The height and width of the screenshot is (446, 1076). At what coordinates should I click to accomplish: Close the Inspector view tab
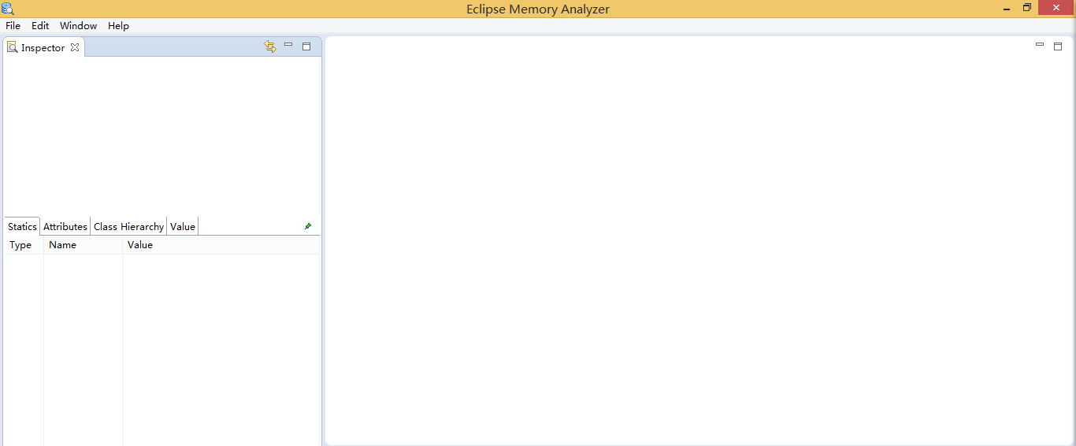point(75,47)
